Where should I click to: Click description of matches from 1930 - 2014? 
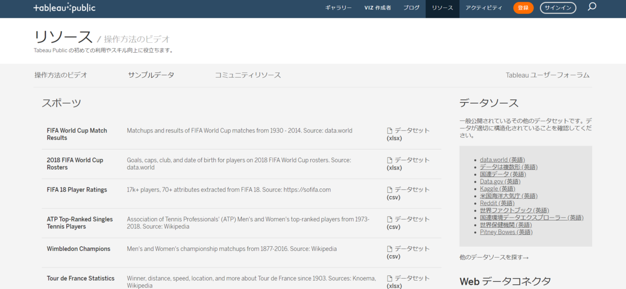click(239, 130)
